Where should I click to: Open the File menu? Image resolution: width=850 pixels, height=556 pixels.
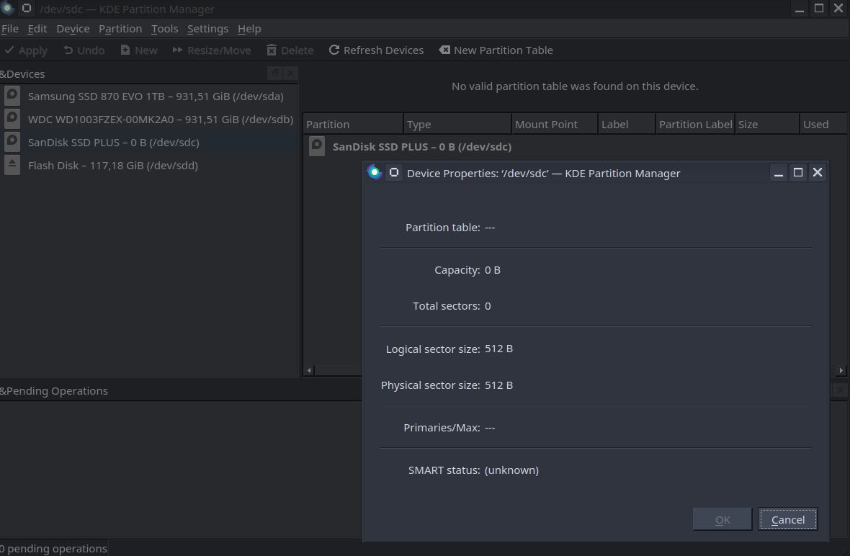pos(10,29)
